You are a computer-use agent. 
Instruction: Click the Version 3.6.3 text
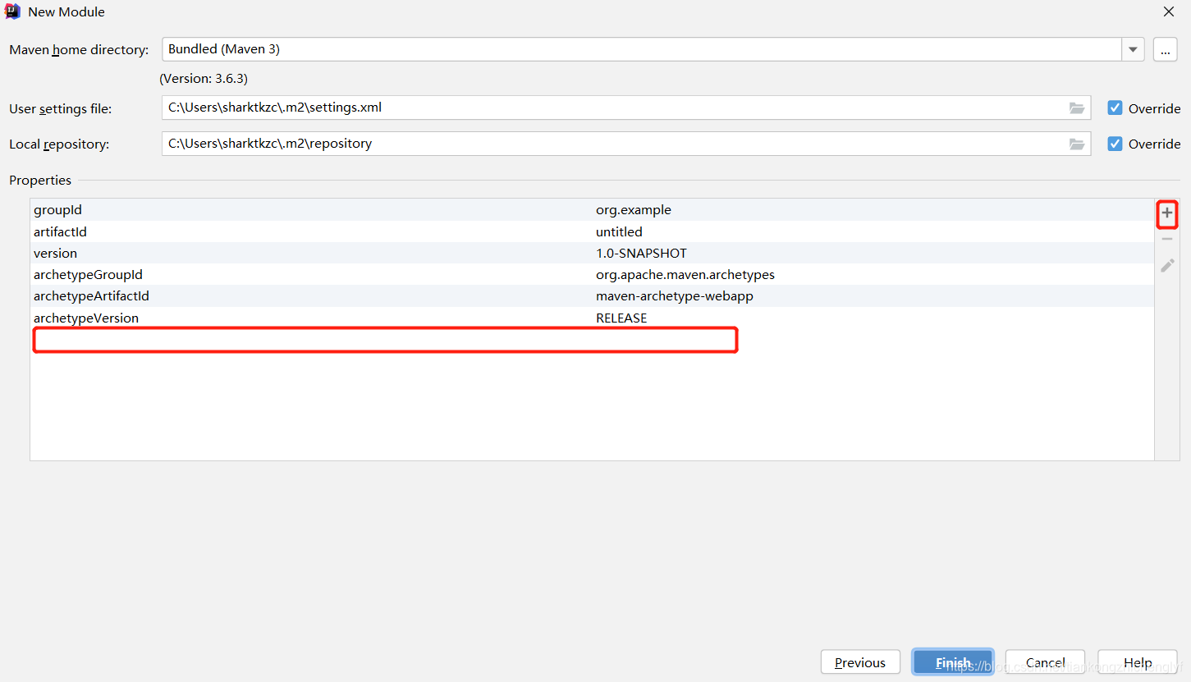(x=204, y=79)
